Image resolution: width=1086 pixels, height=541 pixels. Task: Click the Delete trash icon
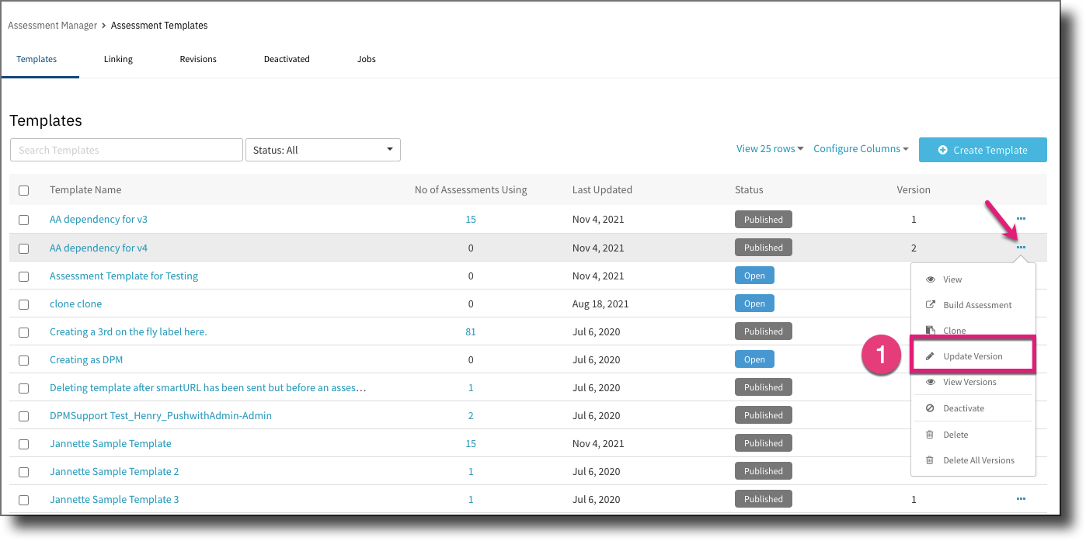930,434
